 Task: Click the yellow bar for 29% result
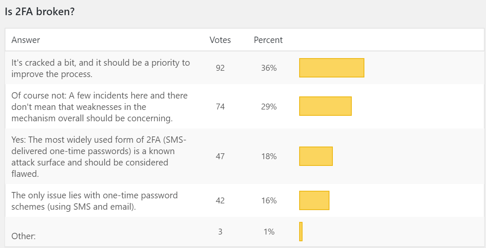(325, 106)
